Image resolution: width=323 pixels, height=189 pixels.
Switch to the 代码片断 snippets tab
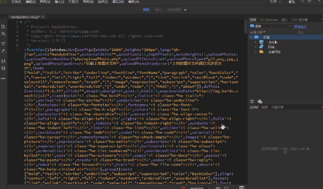pos(277,107)
